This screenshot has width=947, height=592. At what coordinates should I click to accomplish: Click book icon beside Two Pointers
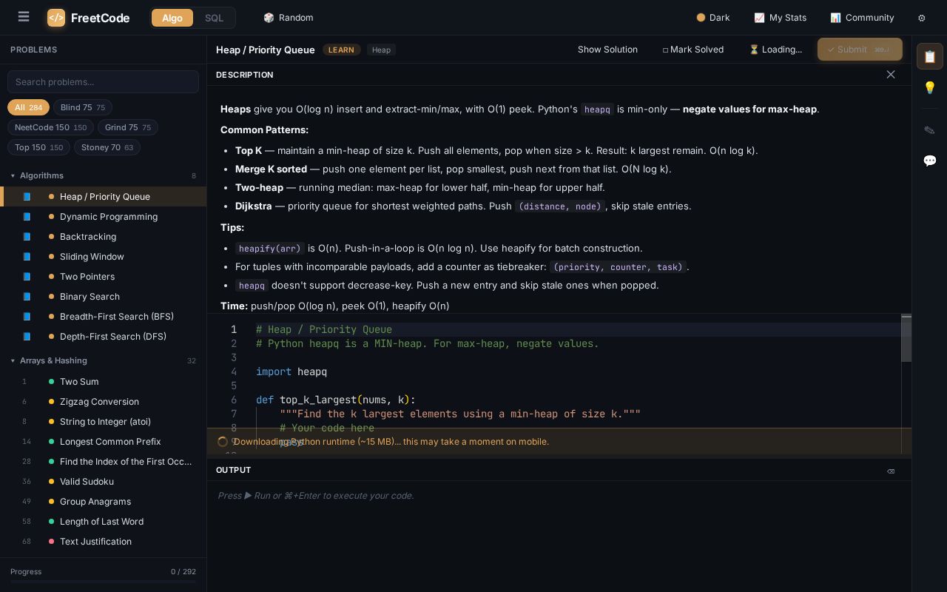click(x=27, y=277)
